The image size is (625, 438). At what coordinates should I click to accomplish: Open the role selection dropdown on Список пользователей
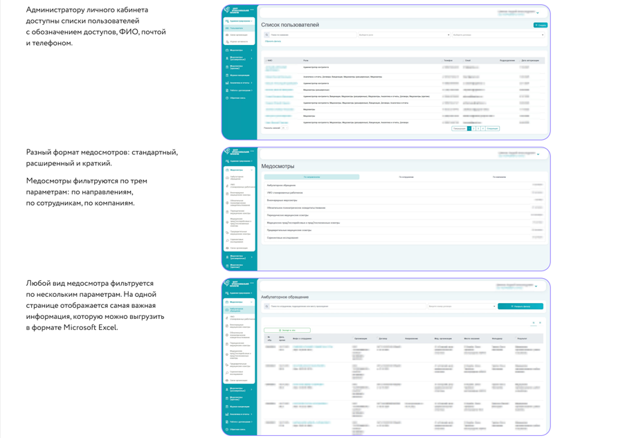[404, 35]
